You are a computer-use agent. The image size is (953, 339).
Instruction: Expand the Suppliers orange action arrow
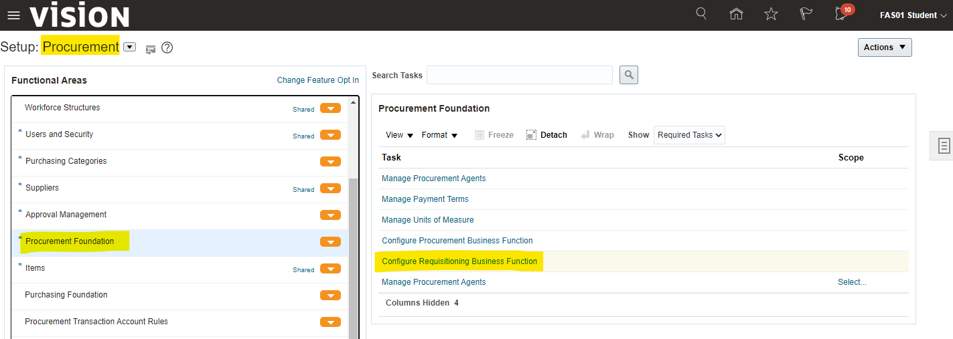tap(330, 189)
